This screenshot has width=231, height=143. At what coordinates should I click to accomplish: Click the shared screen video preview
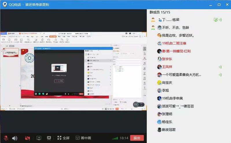click(x=73, y=71)
